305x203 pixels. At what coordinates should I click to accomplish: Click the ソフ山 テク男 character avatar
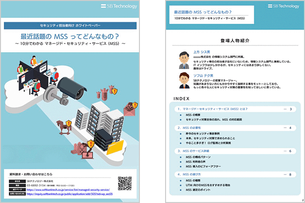pos(183,80)
